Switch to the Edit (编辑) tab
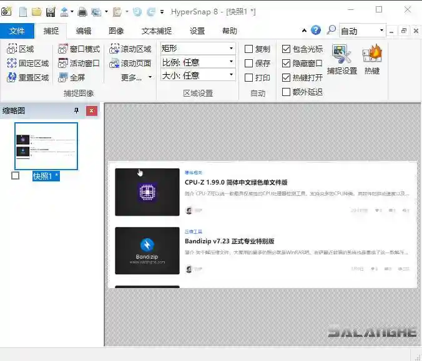422x361 pixels. [x=84, y=31]
